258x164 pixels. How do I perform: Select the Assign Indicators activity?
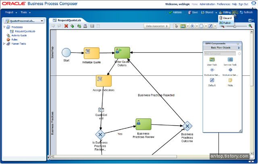[x=104, y=81]
